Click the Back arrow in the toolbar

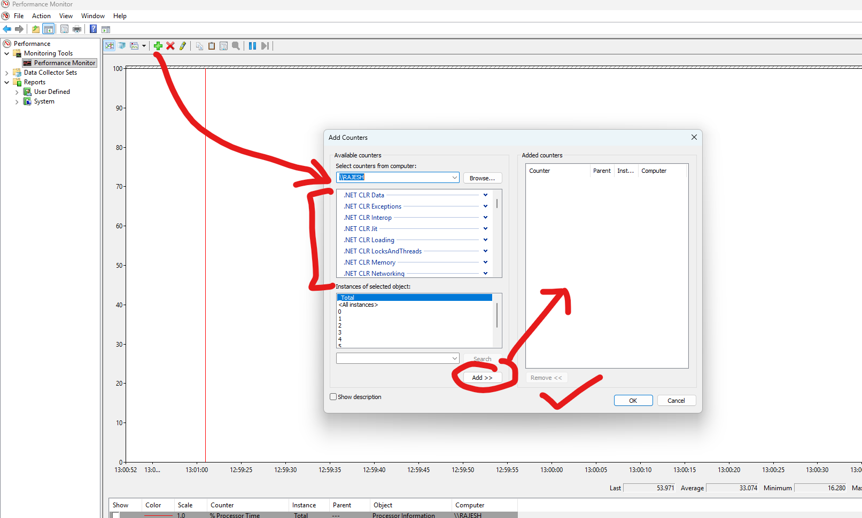[7, 29]
